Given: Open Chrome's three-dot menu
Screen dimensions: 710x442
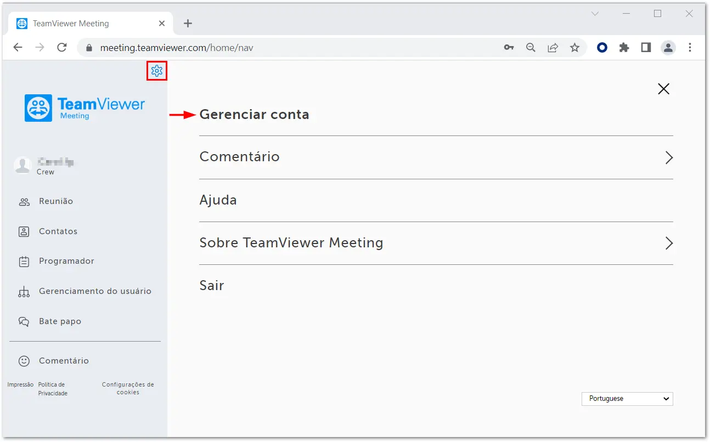Looking at the screenshot, I should point(690,48).
